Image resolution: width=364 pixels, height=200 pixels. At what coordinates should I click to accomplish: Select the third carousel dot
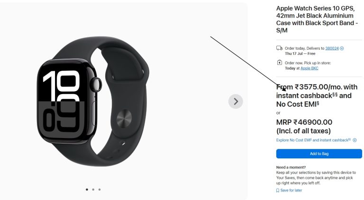pyautogui.click(x=100, y=189)
